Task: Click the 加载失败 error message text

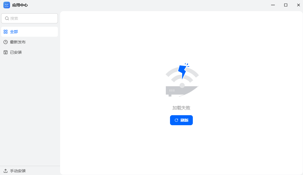Action: click(x=181, y=108)
